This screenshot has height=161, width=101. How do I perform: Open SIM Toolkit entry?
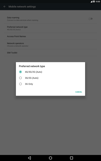click(50, 53)
